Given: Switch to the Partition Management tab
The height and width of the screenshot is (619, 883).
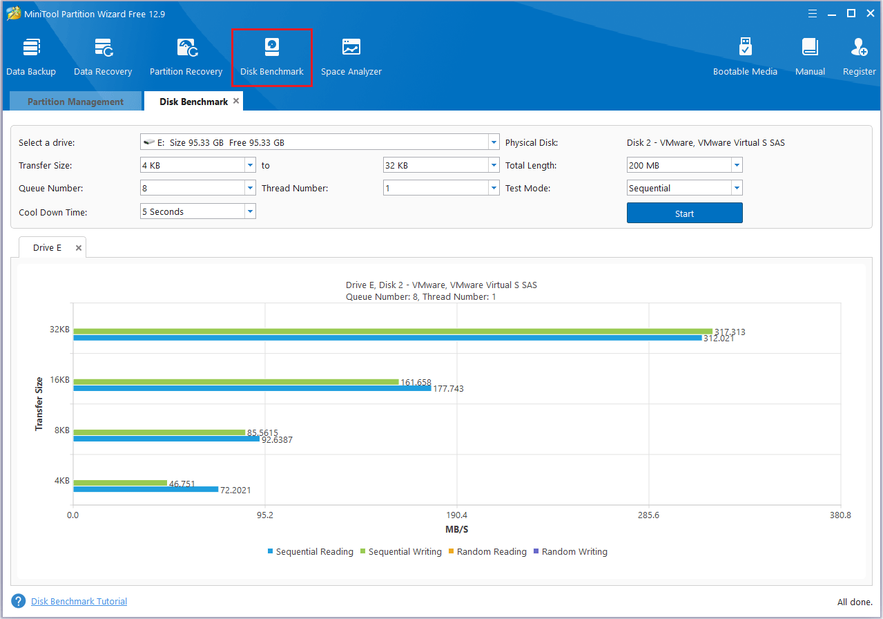Looking at the screenshot, I should pyautogui.click(x=75, y=101).
